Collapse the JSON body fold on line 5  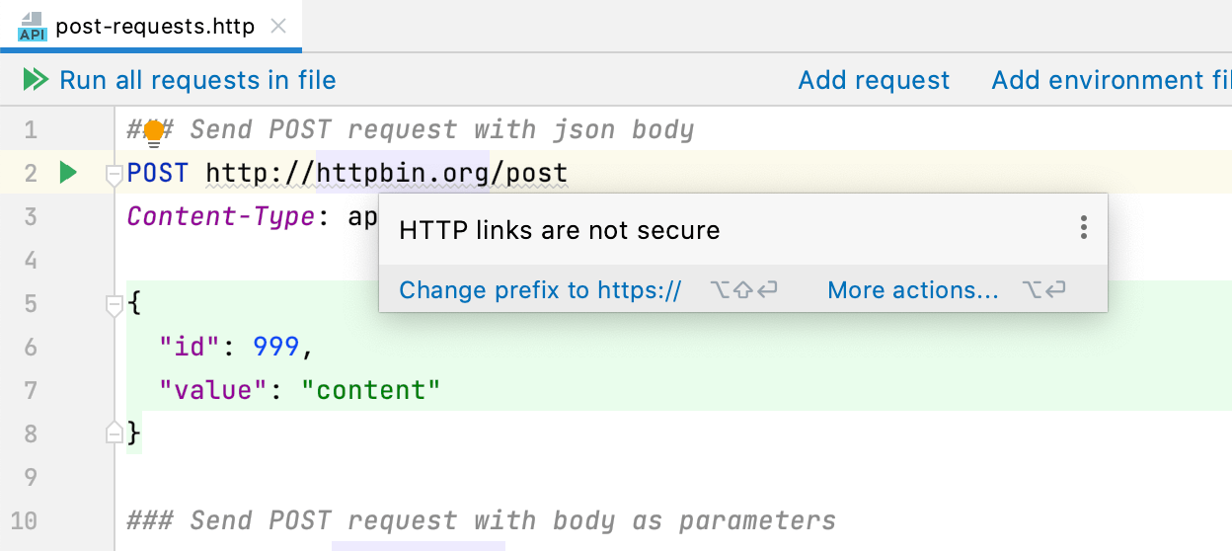point(114,305)
